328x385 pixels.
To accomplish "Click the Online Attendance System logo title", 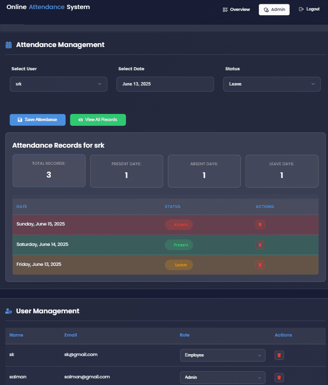I will 48,8.
